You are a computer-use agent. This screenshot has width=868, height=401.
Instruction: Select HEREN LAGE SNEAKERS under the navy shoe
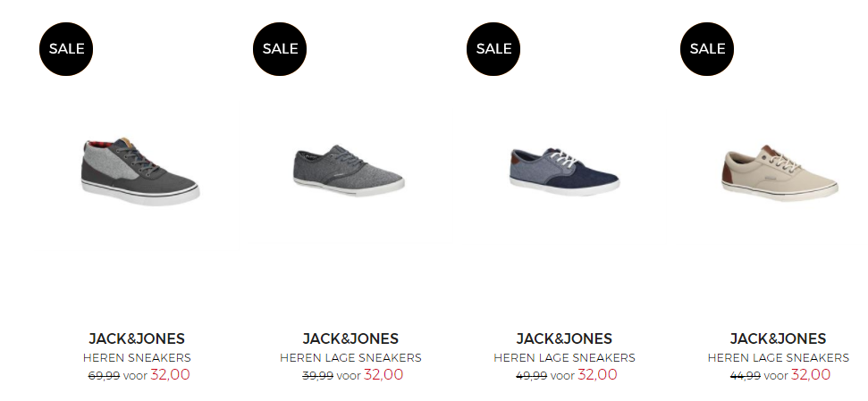coord(564,358)
